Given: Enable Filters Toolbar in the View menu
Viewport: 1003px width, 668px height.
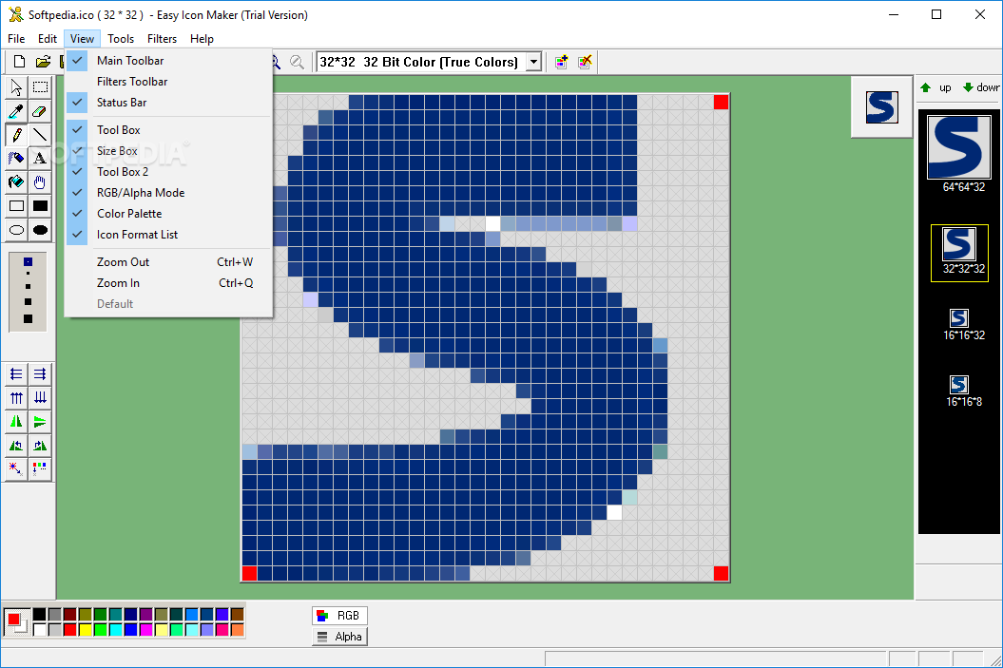Looking at the screenshot, I should (169, 81).
